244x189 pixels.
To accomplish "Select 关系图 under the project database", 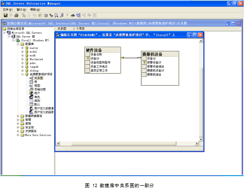I will coord(39,78).
